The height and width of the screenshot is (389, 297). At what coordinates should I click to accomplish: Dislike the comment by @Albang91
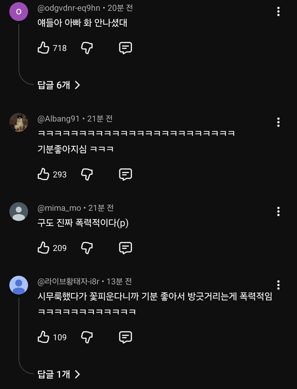click(x=87, y=174)
